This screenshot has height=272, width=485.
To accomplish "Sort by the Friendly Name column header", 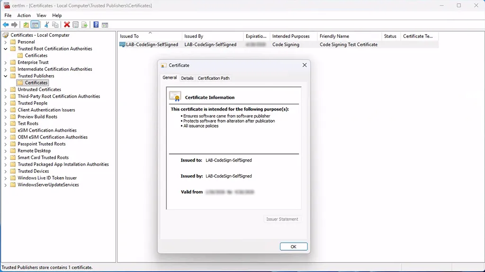I will pyautogui.click(x=350, y=36).
